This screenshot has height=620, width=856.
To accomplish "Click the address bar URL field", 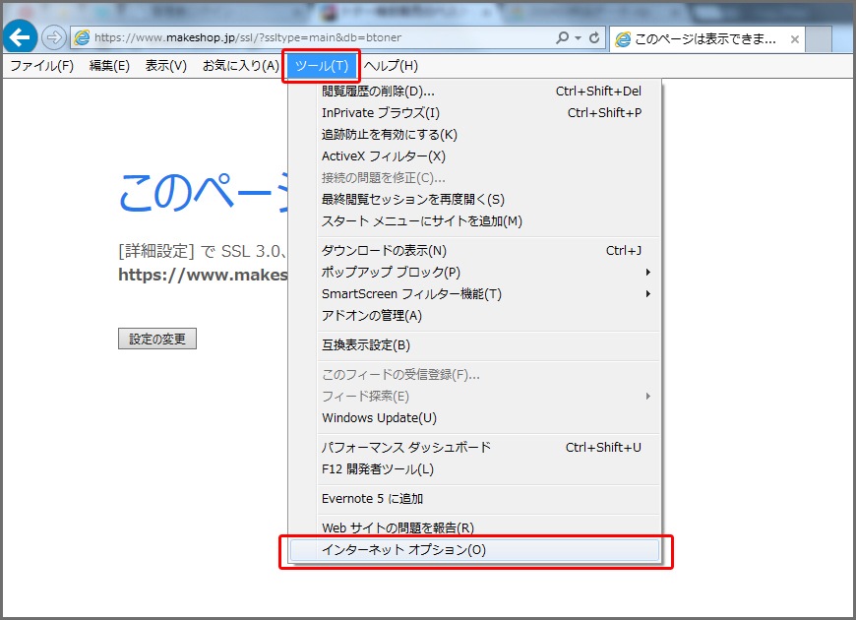I will coord(295,38).
